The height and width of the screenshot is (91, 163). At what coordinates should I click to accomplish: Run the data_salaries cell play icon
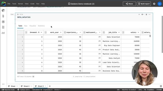point(18,14)
